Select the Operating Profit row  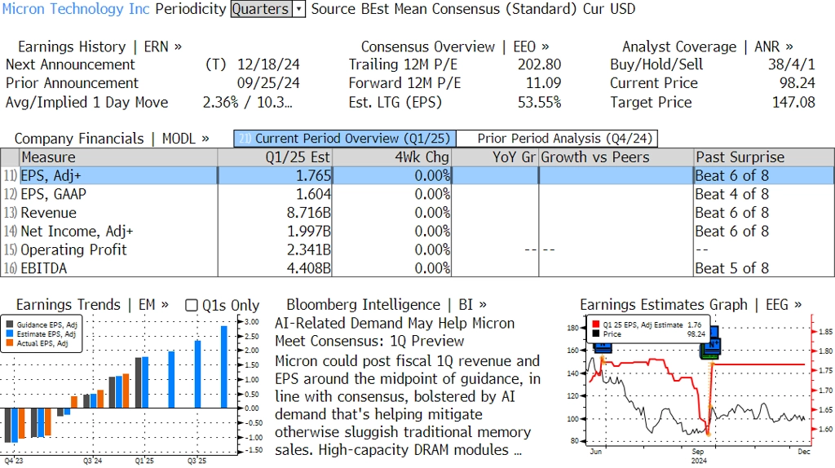tap(417, 249)
